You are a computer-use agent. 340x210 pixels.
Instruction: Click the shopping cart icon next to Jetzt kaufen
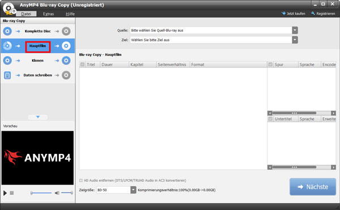pyautogui.click(x=283, y=14)
